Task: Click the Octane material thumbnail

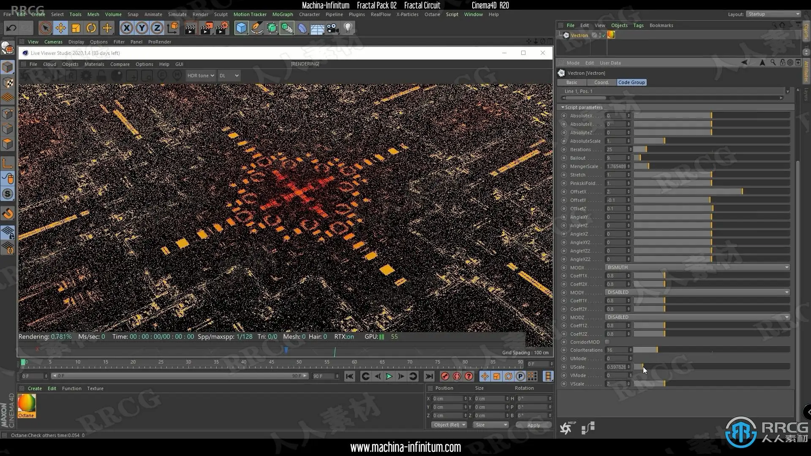Action: (x=27, y=404)
